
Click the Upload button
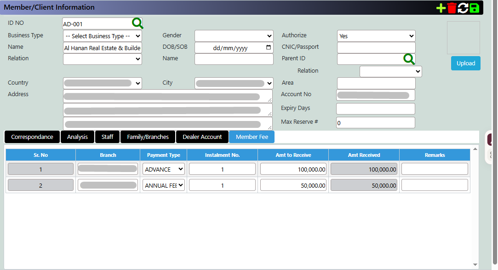tap(466, 63)
